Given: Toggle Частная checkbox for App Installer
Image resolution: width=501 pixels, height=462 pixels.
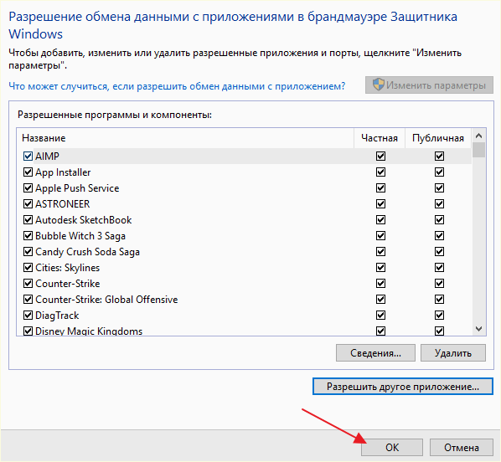Looking at the screenshot, I should 380,172.
